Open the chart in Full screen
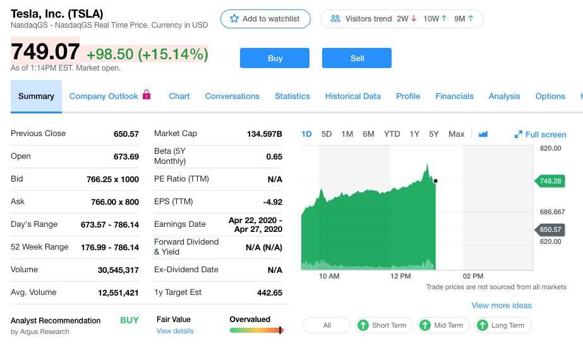583x346 pixels. [541, 135]
